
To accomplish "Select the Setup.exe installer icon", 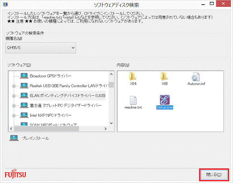I will click(165, 100).
